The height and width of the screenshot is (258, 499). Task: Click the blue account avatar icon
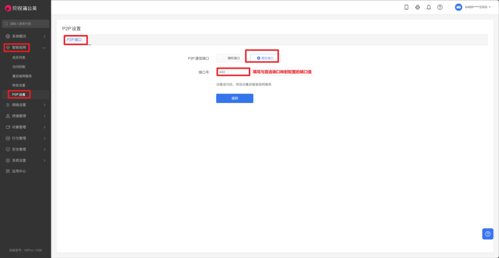coord(458,7)
